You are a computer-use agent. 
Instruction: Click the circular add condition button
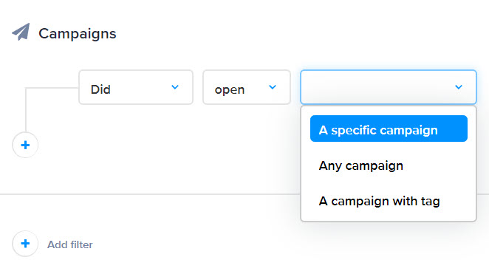(25, 145)
